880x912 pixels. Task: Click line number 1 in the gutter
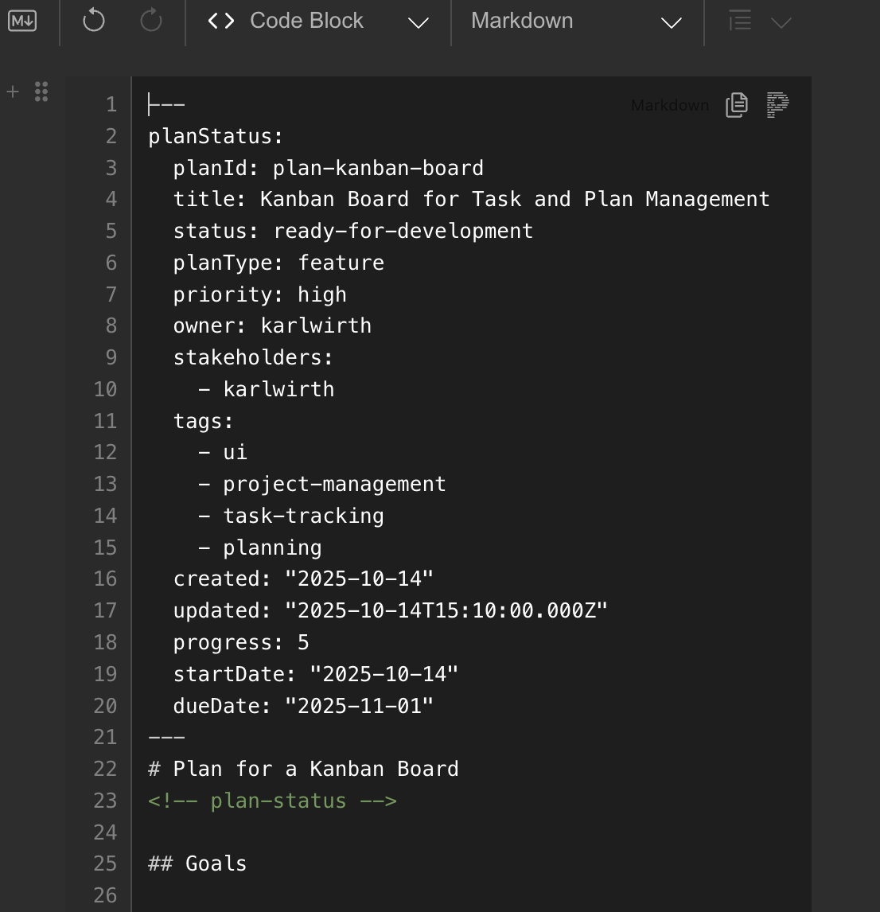(112, 103)
